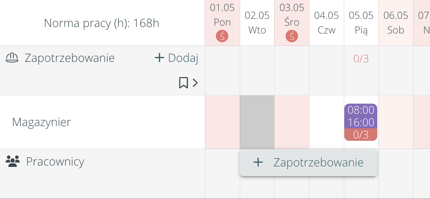Select the Magazynier row label
The width and height of the screenshot is (430, 199).
click(41, 122)
